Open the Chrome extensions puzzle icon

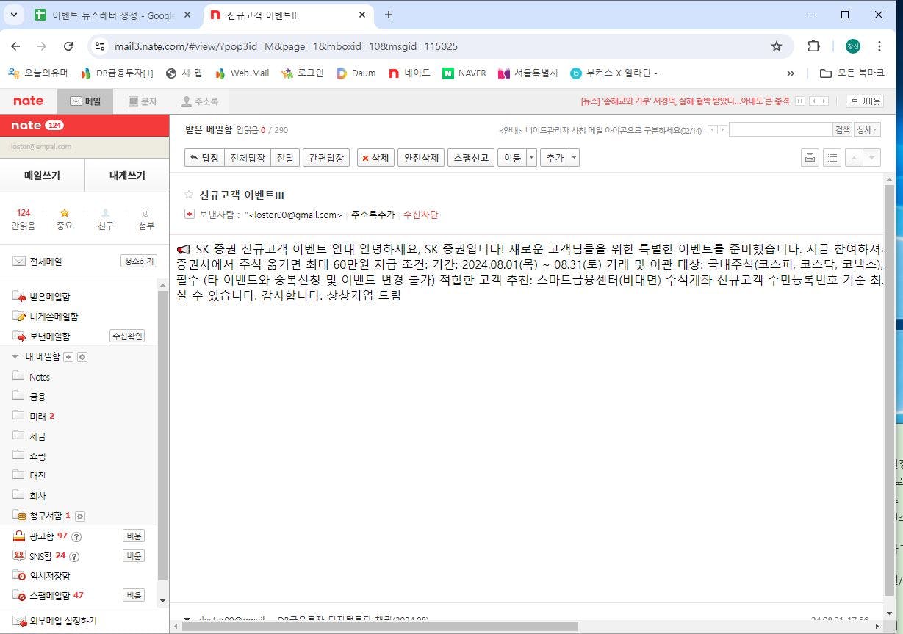pyautogui.click(x=813, y=46)
